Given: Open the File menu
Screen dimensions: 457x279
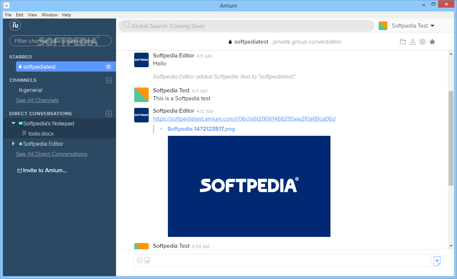Looking at the screenshot, I should pos(8,15).
